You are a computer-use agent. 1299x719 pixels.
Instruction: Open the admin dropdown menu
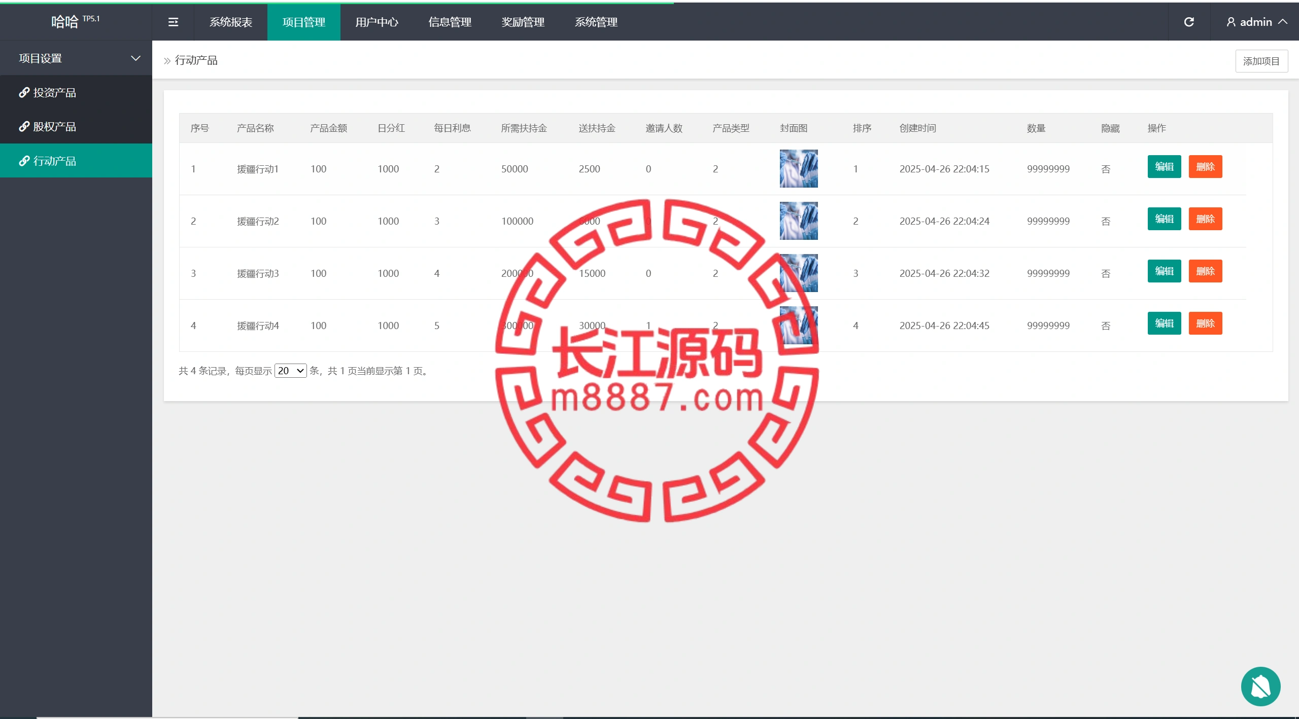pos(1257,22)
